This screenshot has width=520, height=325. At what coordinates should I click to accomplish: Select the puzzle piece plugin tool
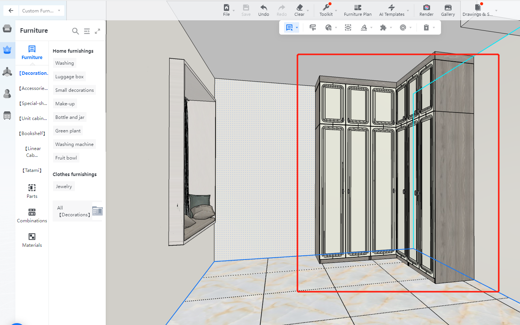coord(383,27)
